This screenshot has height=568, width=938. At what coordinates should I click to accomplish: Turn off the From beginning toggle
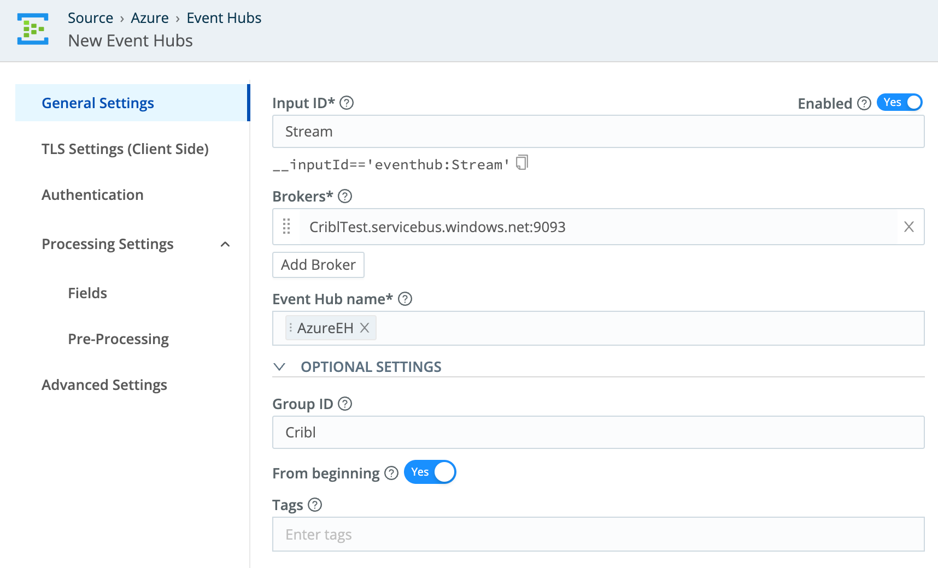430,472
